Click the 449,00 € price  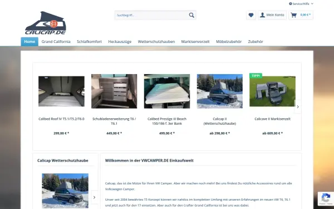pyautogui.click(x=114, y=133)
